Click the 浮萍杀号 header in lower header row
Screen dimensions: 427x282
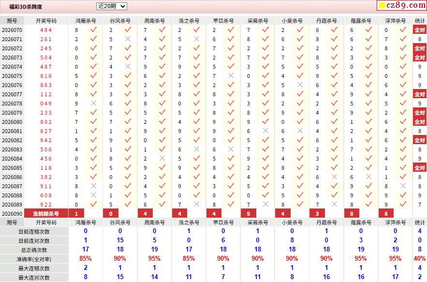tap(396, 223)
